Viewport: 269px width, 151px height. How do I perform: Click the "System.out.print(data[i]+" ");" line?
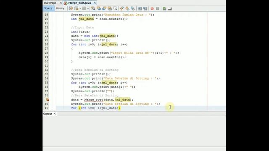[107, 87]
